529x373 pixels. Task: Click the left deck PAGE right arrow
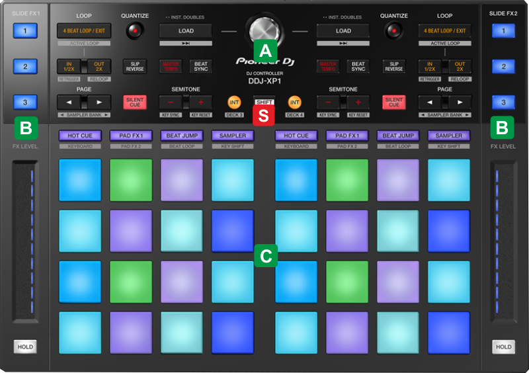(x=99, y=102)
